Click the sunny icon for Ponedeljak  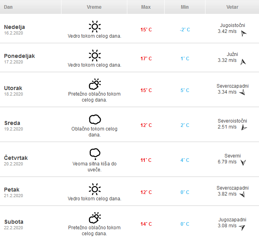tap(94, 55)
